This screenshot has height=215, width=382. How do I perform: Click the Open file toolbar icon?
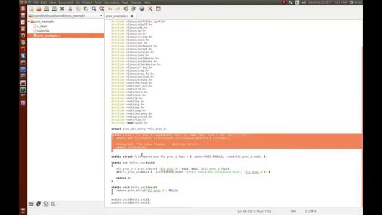39,9
